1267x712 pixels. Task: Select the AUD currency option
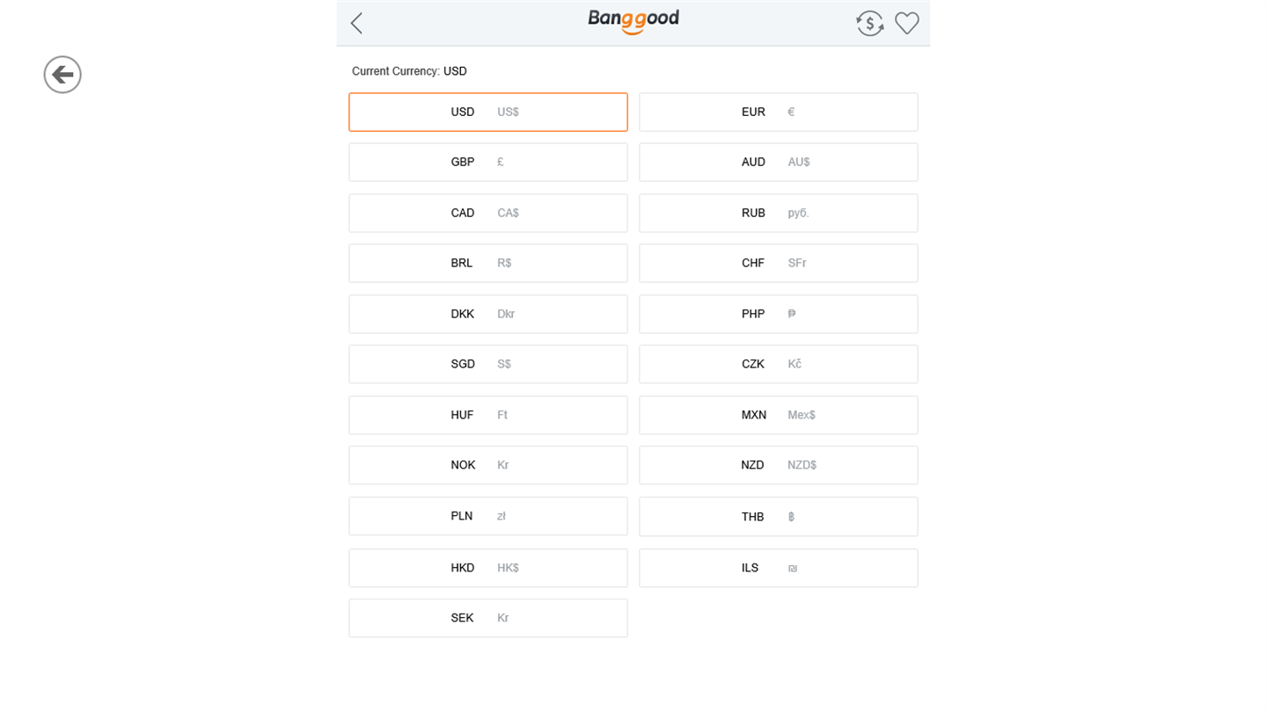click(x=778, y=163)
